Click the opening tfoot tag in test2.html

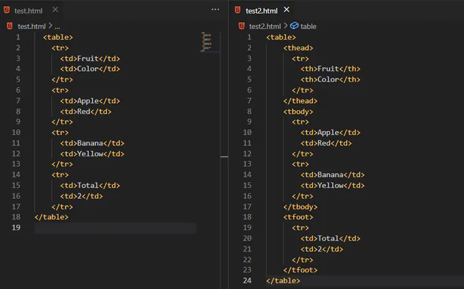(298, 217)
